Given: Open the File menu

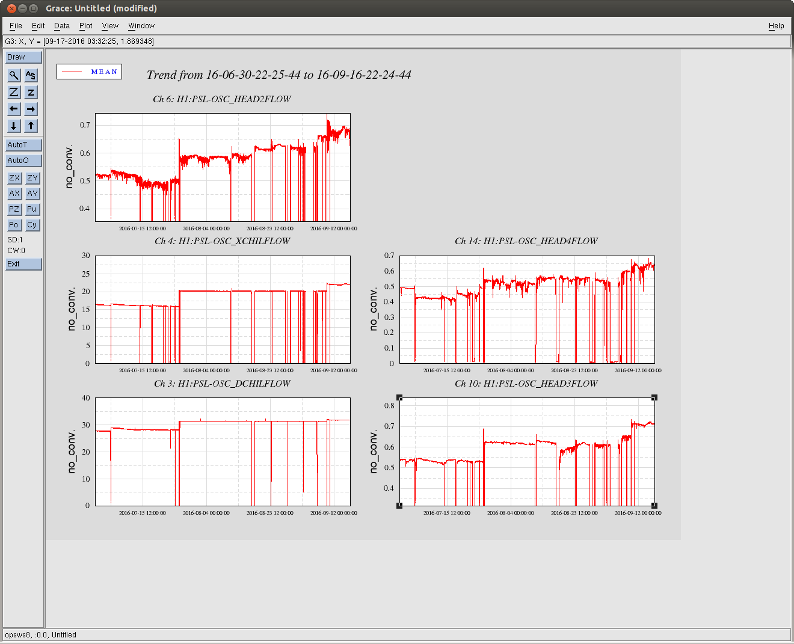Looking at the screenshot, I should 16,26.
